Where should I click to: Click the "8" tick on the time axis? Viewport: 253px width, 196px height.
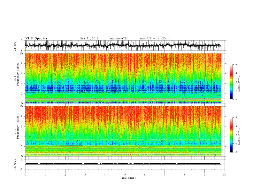coord(185,175)
